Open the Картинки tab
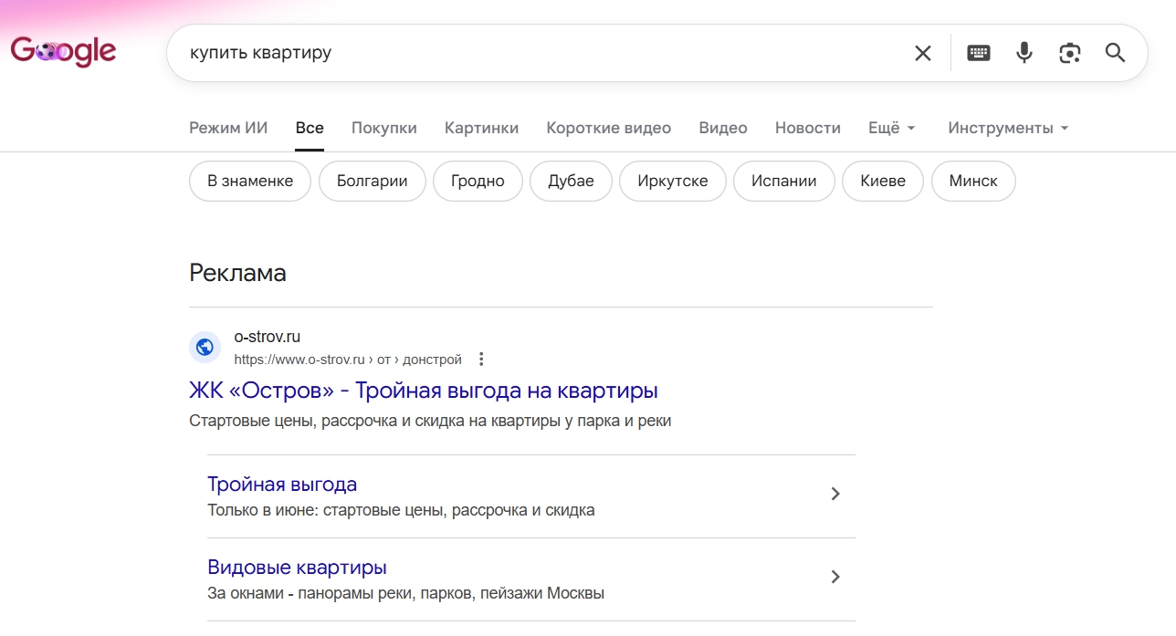This screenshot has width=1176, height=636. coord(481,128)
